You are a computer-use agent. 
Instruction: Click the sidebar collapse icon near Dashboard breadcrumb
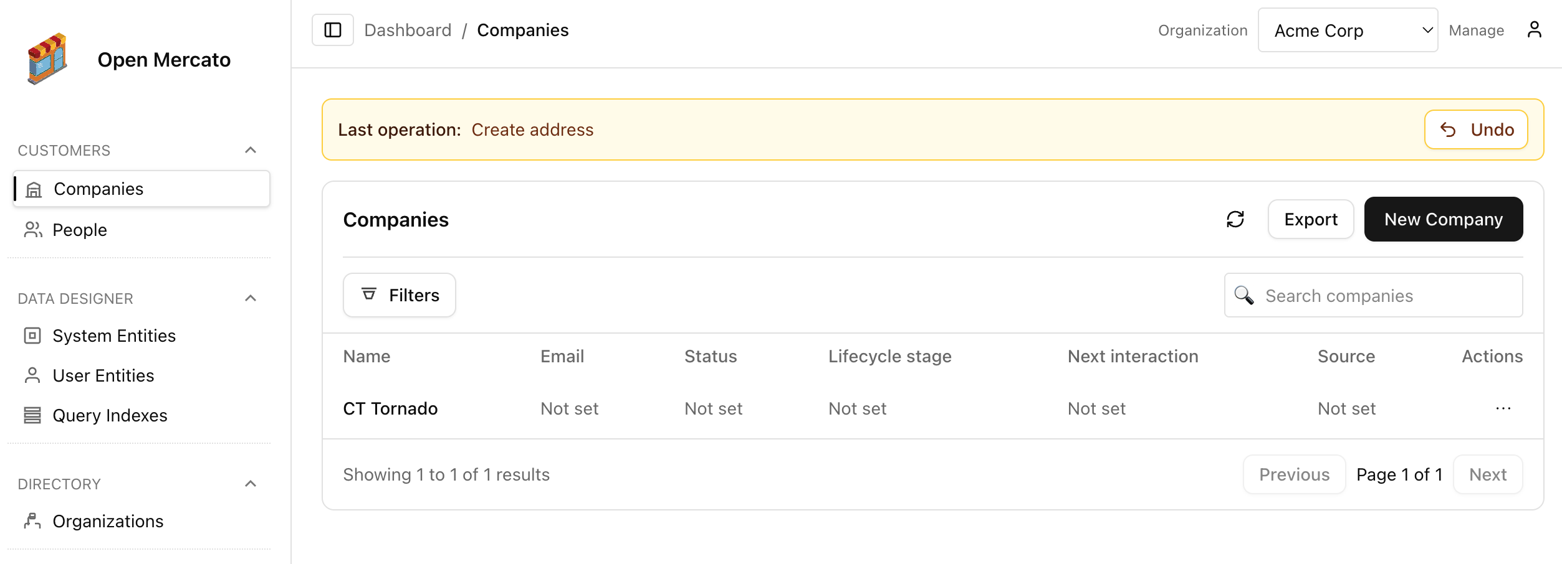[332, 29]
